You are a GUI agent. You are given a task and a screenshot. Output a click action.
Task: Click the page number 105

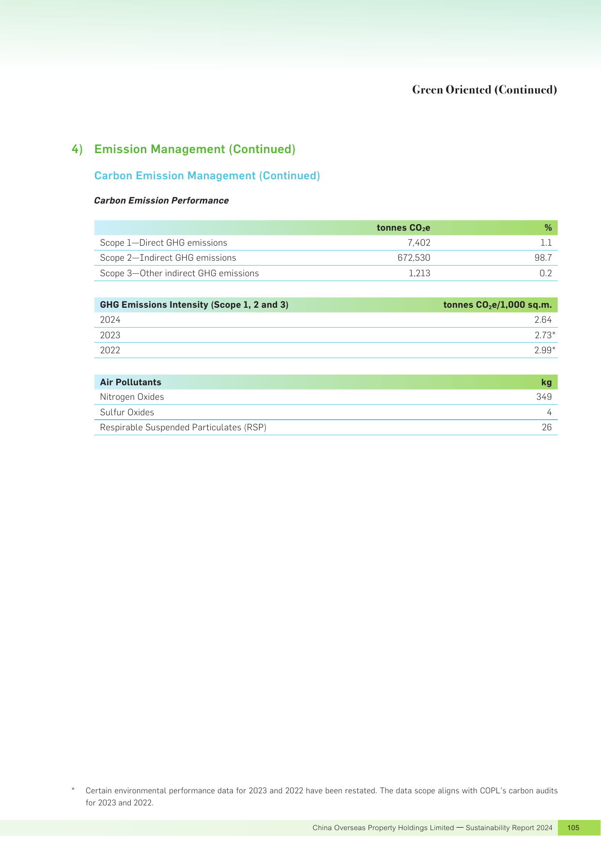click(x=573, y=828)
